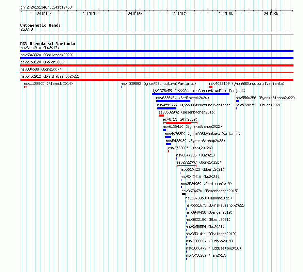
Task: Open nsv5728153 (Chuang2021) entry
Action: pos(259,105)
